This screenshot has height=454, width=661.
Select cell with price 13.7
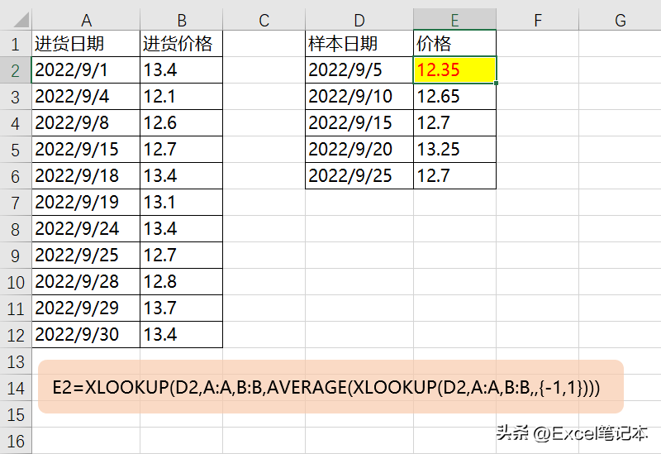[181, 308]
